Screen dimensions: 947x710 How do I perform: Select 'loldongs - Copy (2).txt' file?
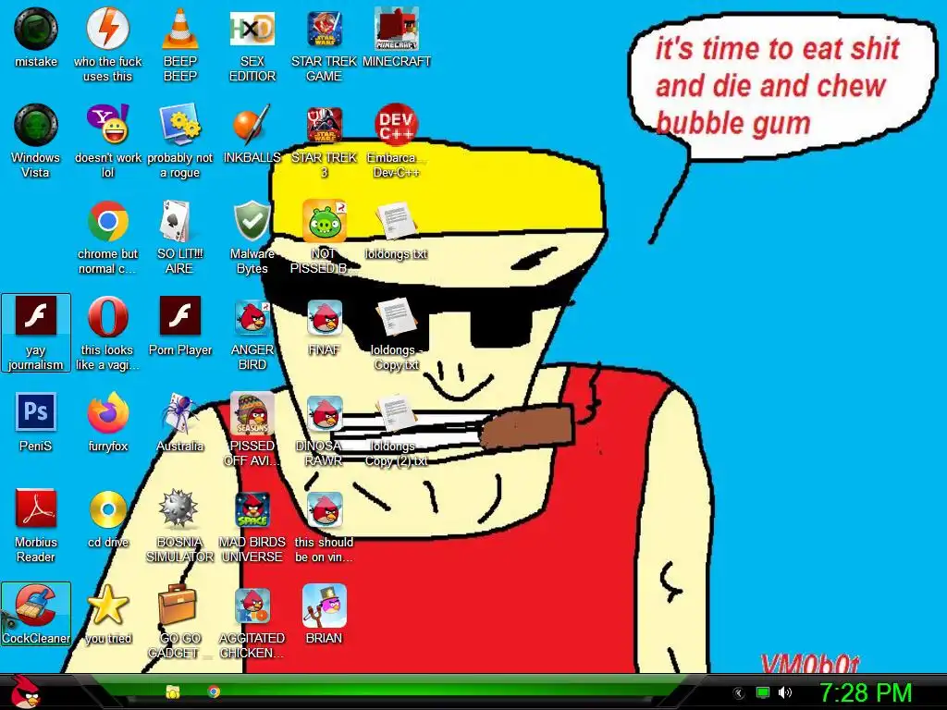396,413
